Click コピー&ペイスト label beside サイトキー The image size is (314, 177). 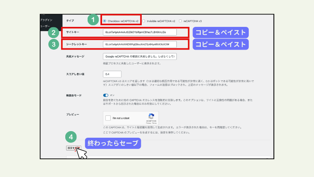[221, 32]
